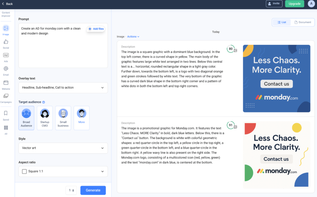Click the Style heading label

(22, 139)
